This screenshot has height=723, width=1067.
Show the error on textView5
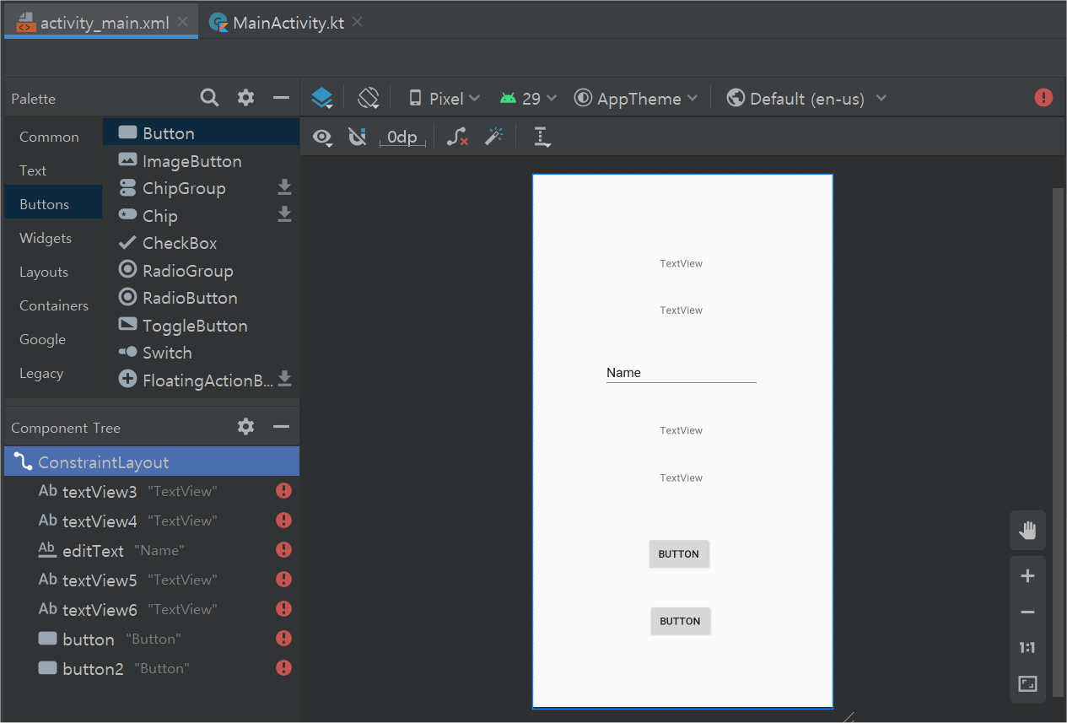point(283,580)
